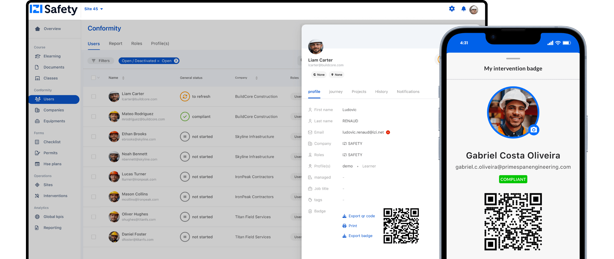Image resolution: width=614 pixels, height=259 pixels.
Task: Open the Filters button
Action: click(x=101, y=61)
